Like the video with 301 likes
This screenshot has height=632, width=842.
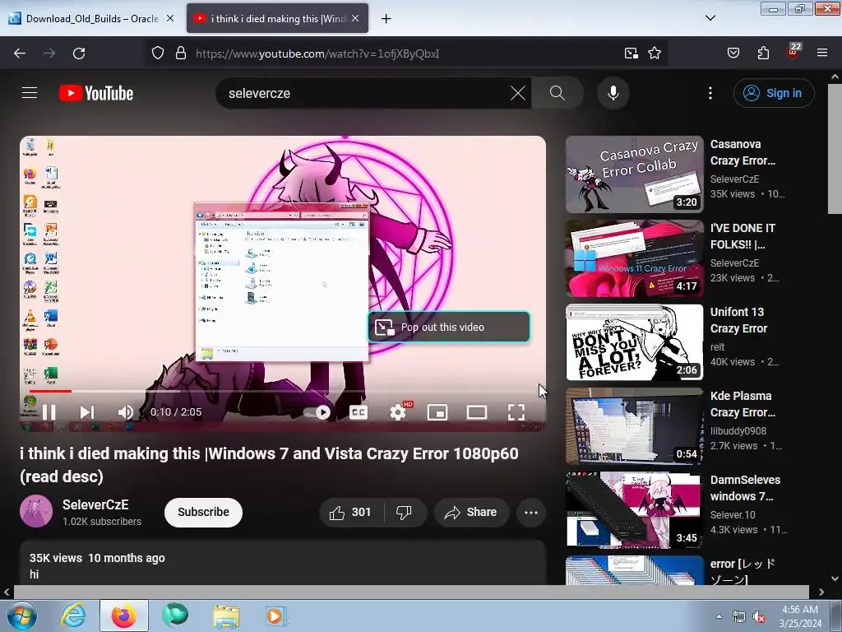point(351,512)
